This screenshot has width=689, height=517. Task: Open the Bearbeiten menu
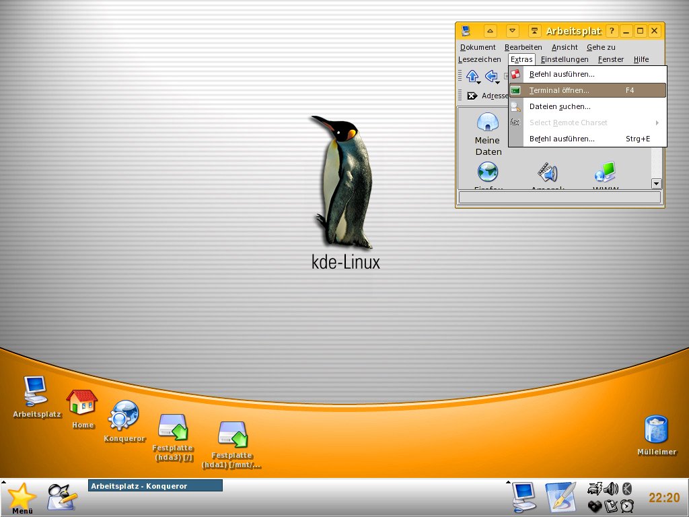tap(523, 47)
